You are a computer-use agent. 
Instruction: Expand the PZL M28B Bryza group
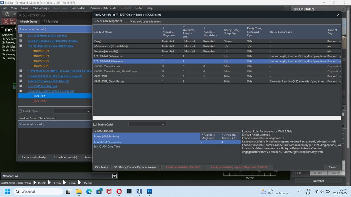(x=21, y=71)
